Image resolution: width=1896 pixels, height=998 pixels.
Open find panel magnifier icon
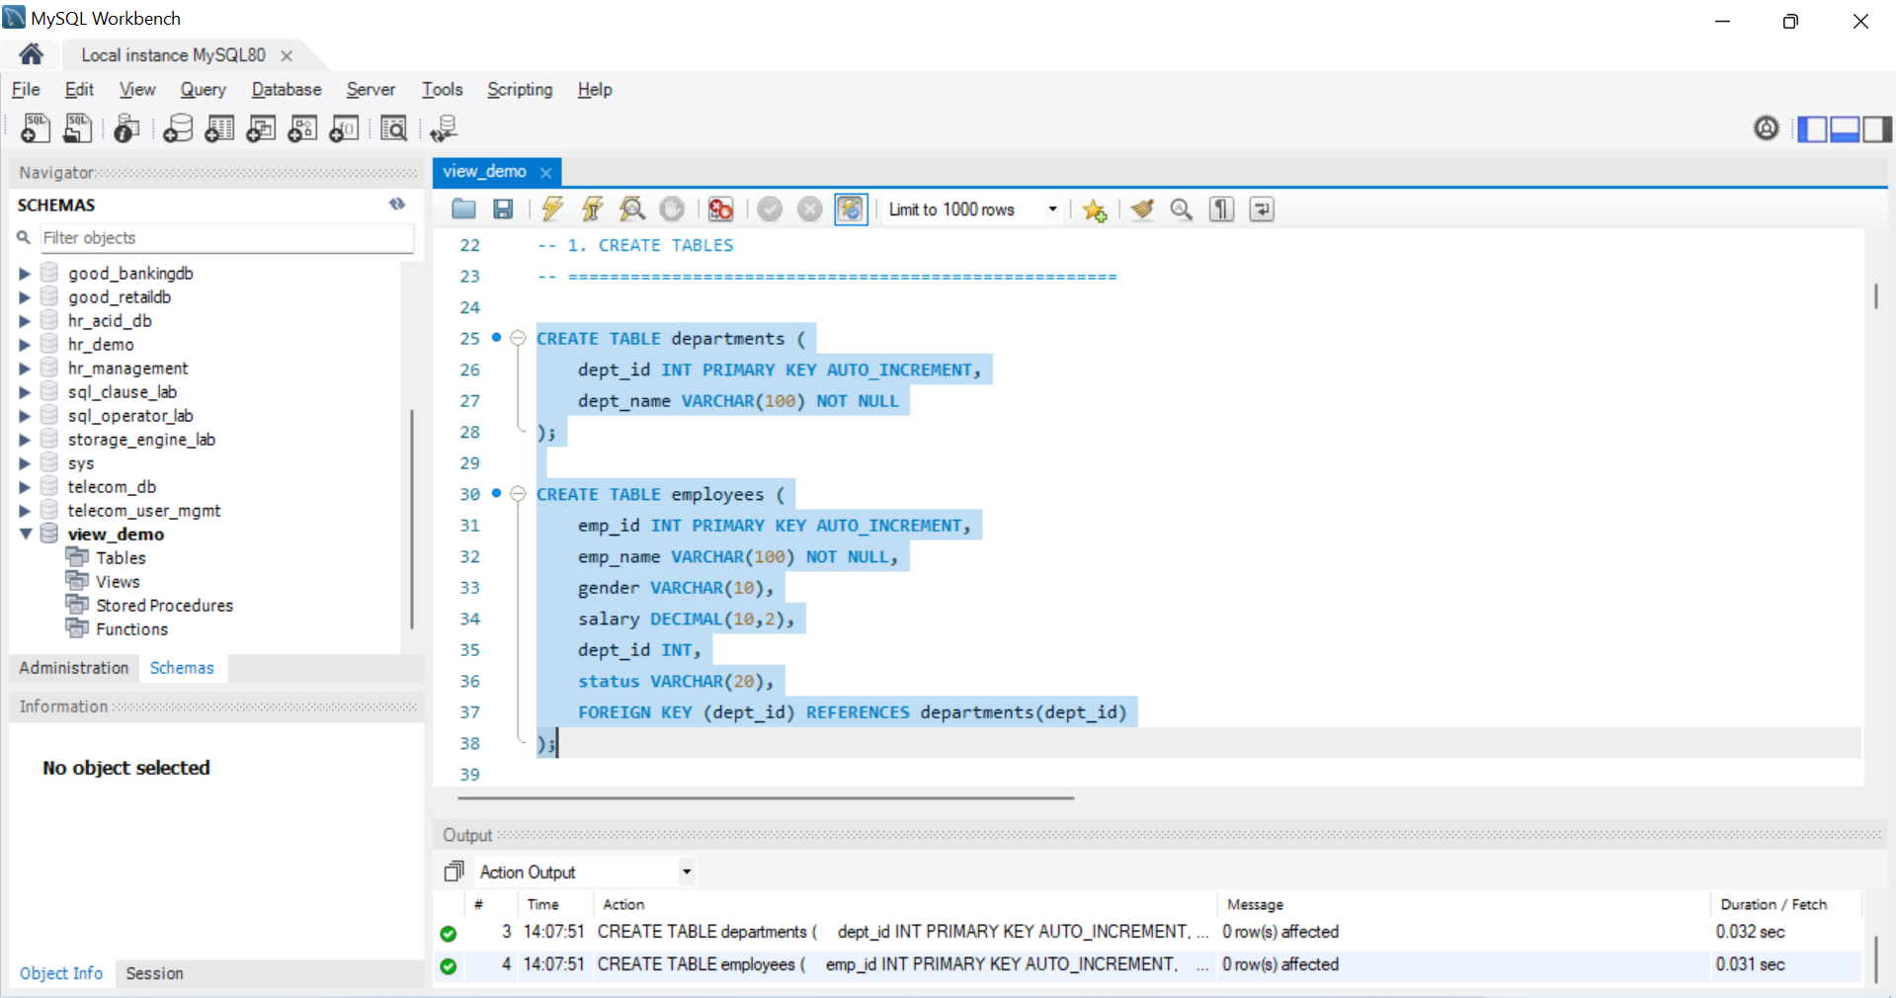tap(1182, 209)
